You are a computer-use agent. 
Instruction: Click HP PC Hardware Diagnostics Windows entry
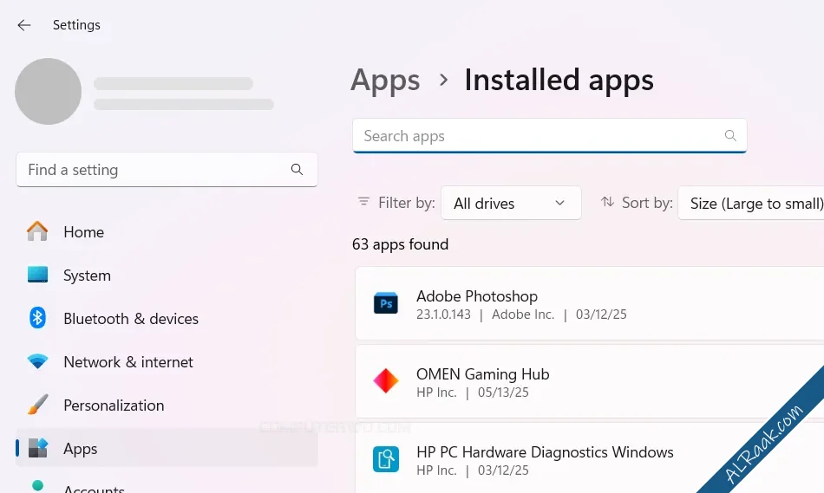coord(590,458)
